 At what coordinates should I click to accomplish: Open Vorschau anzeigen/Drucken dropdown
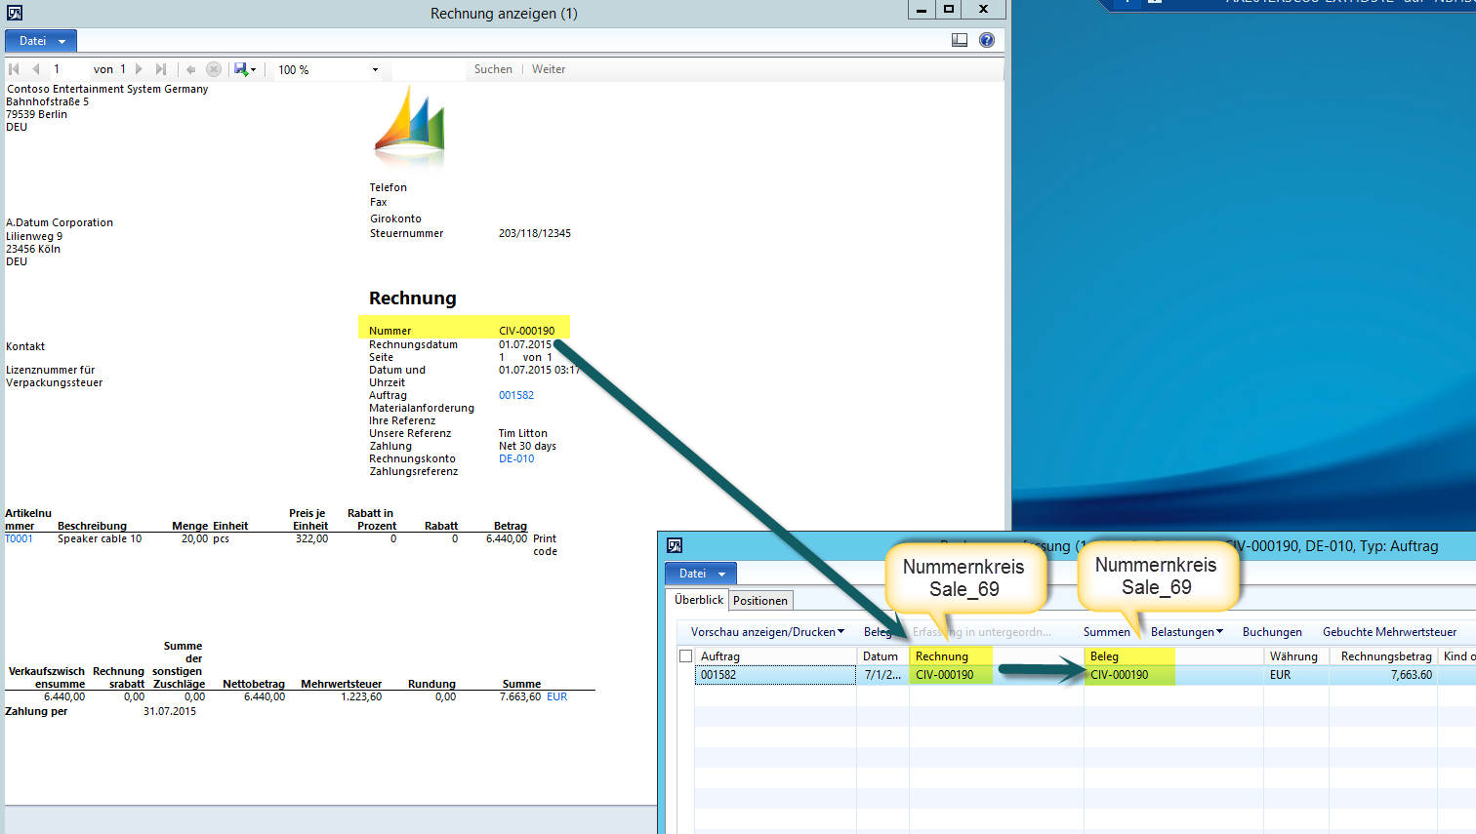click(767, 632)
